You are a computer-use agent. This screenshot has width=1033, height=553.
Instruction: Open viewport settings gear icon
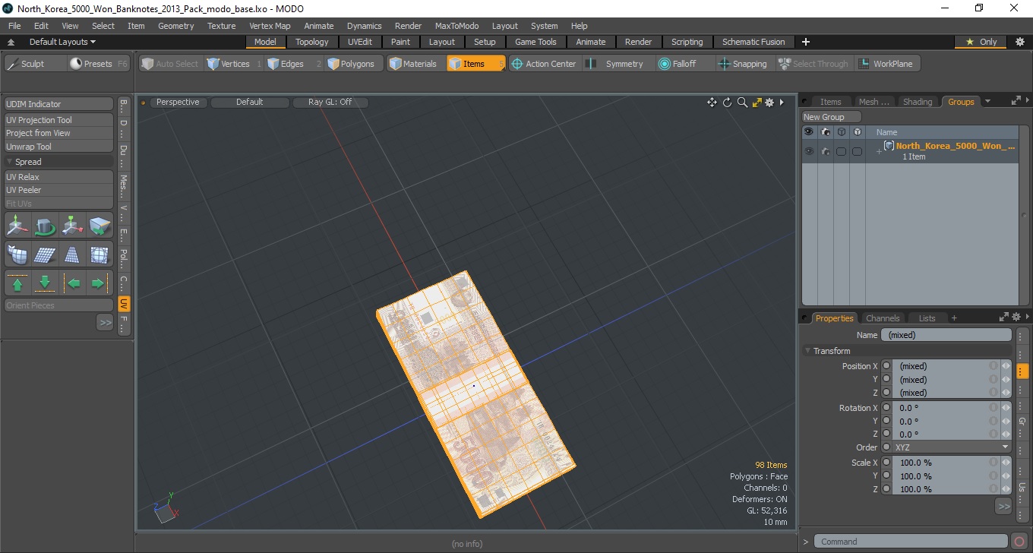(769, 103)
